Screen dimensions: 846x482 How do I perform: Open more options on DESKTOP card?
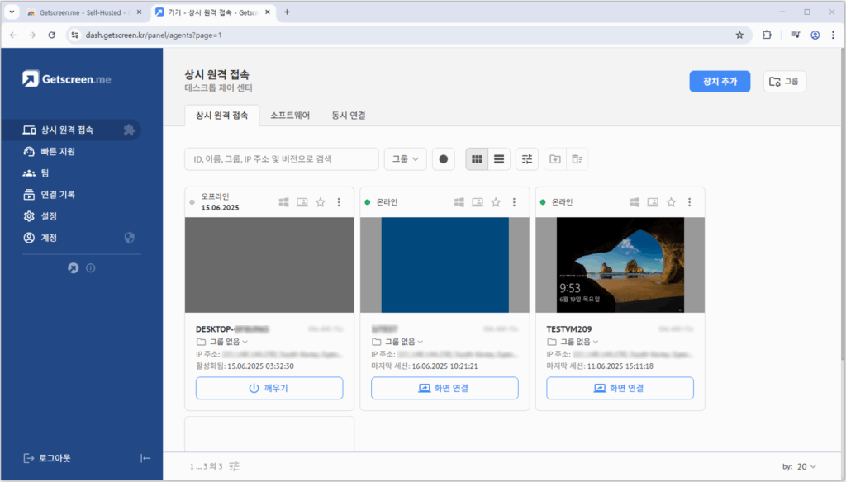339,202
